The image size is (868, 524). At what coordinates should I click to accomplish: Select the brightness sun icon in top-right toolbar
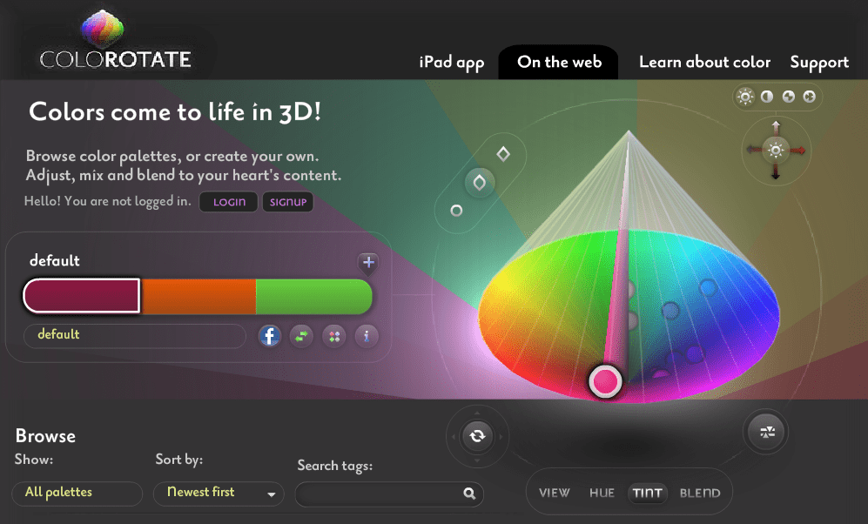(x=745, y=97)
